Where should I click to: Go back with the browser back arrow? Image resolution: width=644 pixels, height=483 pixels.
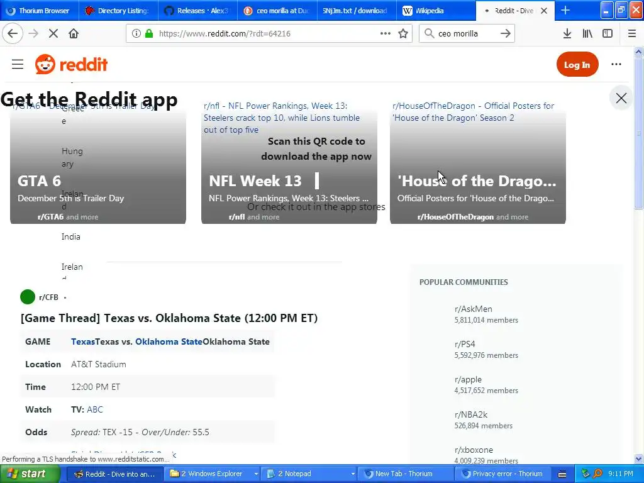(x=13, y=34)
